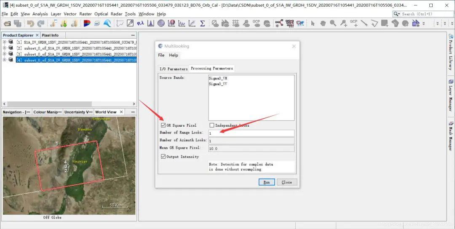Switch to the I/O Parameters tab
The height and width of the screenshot is (229, 455).
tap(173, 69)
